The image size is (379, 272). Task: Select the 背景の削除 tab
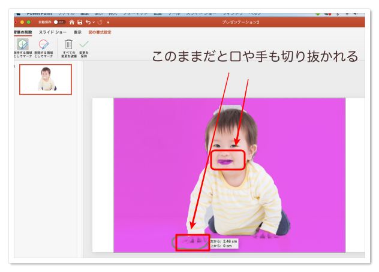23,32
